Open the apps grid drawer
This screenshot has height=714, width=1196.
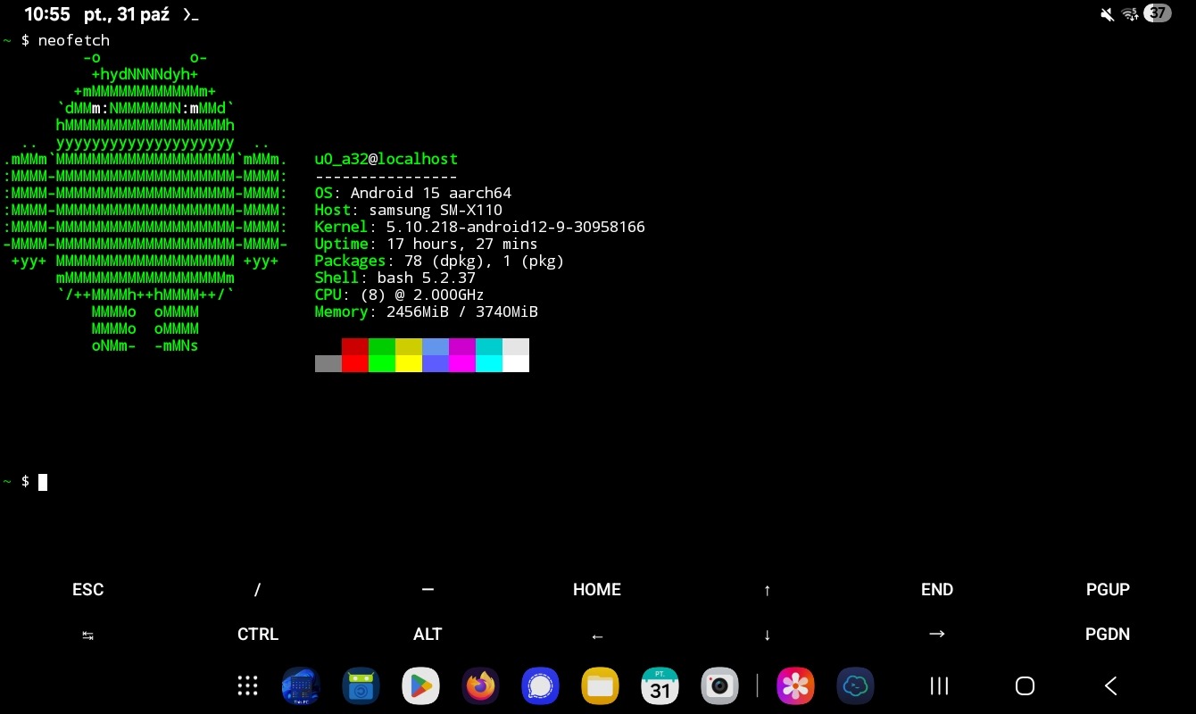pyautogui.click(x=247, y=685)
